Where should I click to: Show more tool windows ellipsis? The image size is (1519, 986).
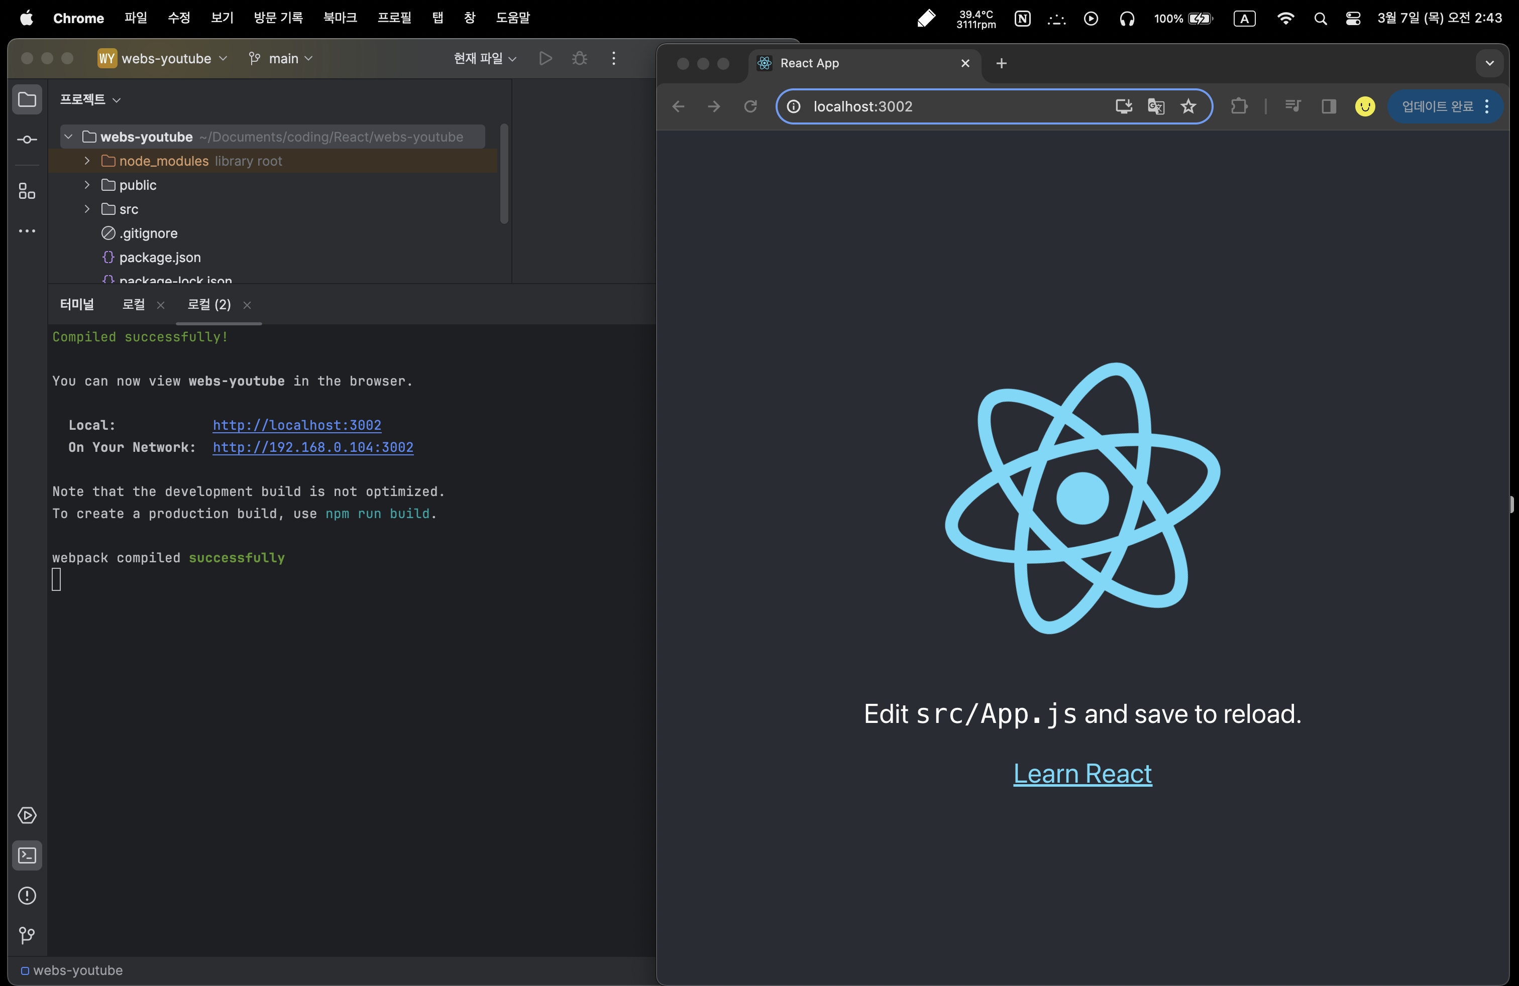27,231
